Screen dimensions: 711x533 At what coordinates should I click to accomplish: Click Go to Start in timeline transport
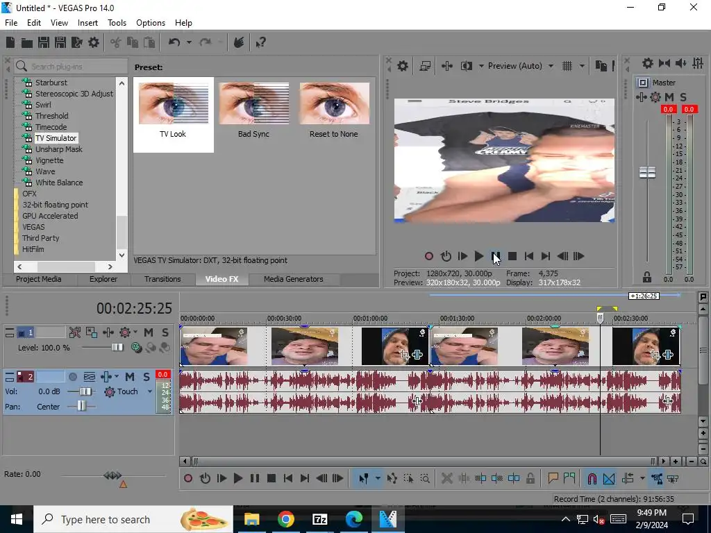click(288, 478)
